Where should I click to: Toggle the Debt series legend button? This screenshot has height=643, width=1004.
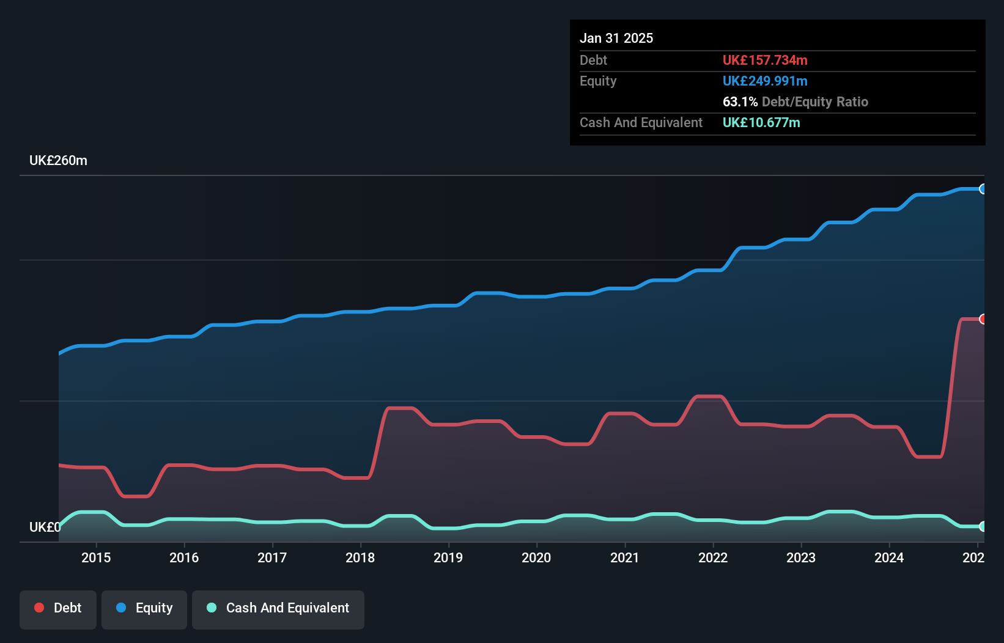[58, 609]
